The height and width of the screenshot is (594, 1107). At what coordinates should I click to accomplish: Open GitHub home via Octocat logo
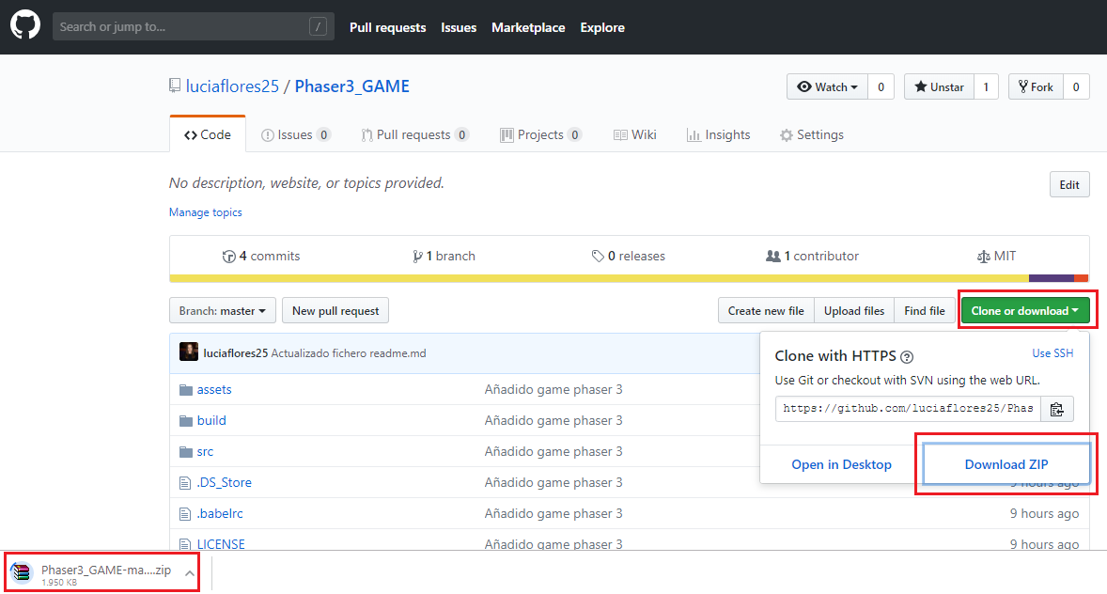coord(25,25)
